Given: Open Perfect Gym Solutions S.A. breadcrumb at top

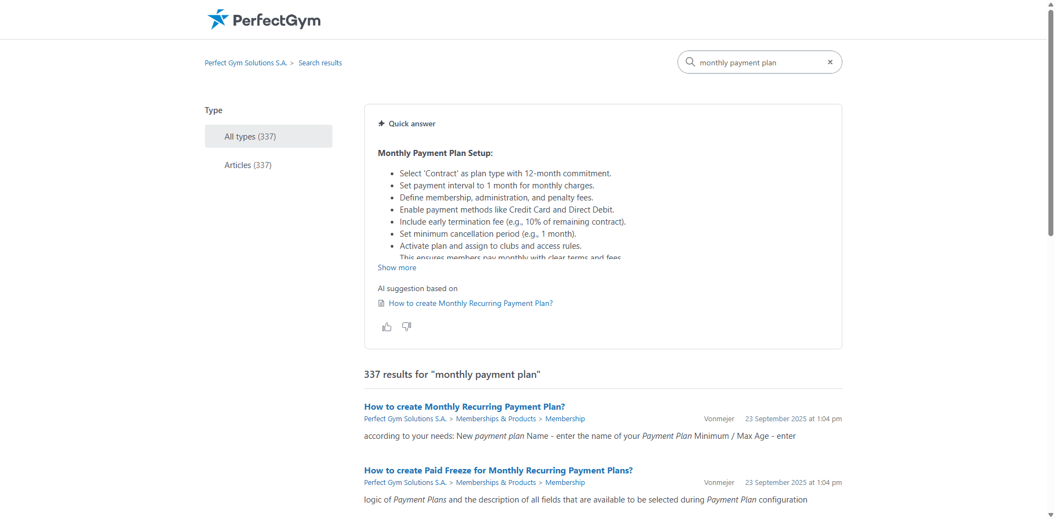Looking at the screenshot, I should point(246,63).
